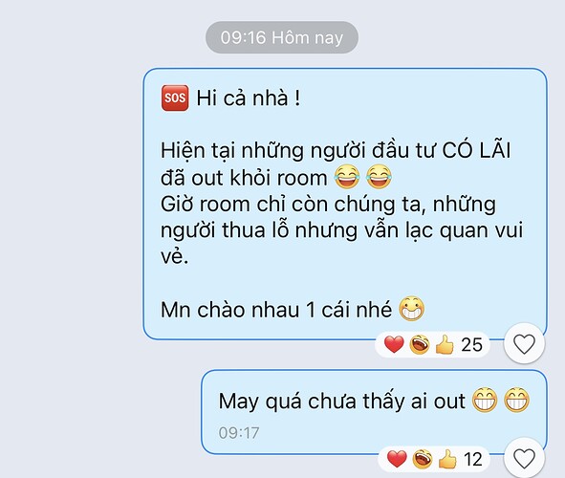Select the 'May quá chưa thấy ai out' bubble
This screenshot has height=478, width=565.
click(374, 412)
